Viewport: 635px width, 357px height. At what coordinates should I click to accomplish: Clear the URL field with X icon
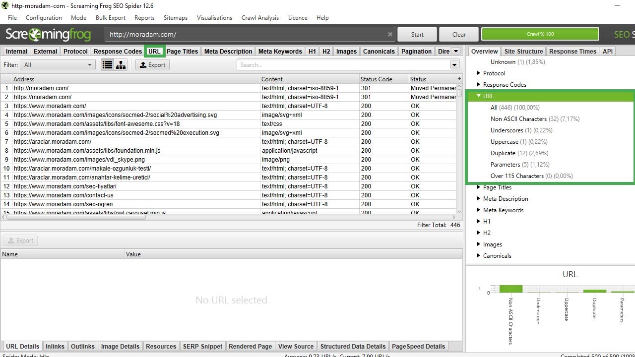click(x=390, y=34)
